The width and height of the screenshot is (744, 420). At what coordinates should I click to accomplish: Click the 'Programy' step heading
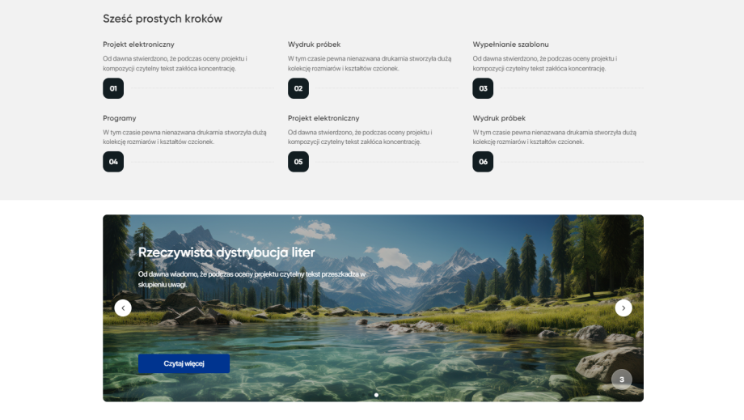pos(120,118)
